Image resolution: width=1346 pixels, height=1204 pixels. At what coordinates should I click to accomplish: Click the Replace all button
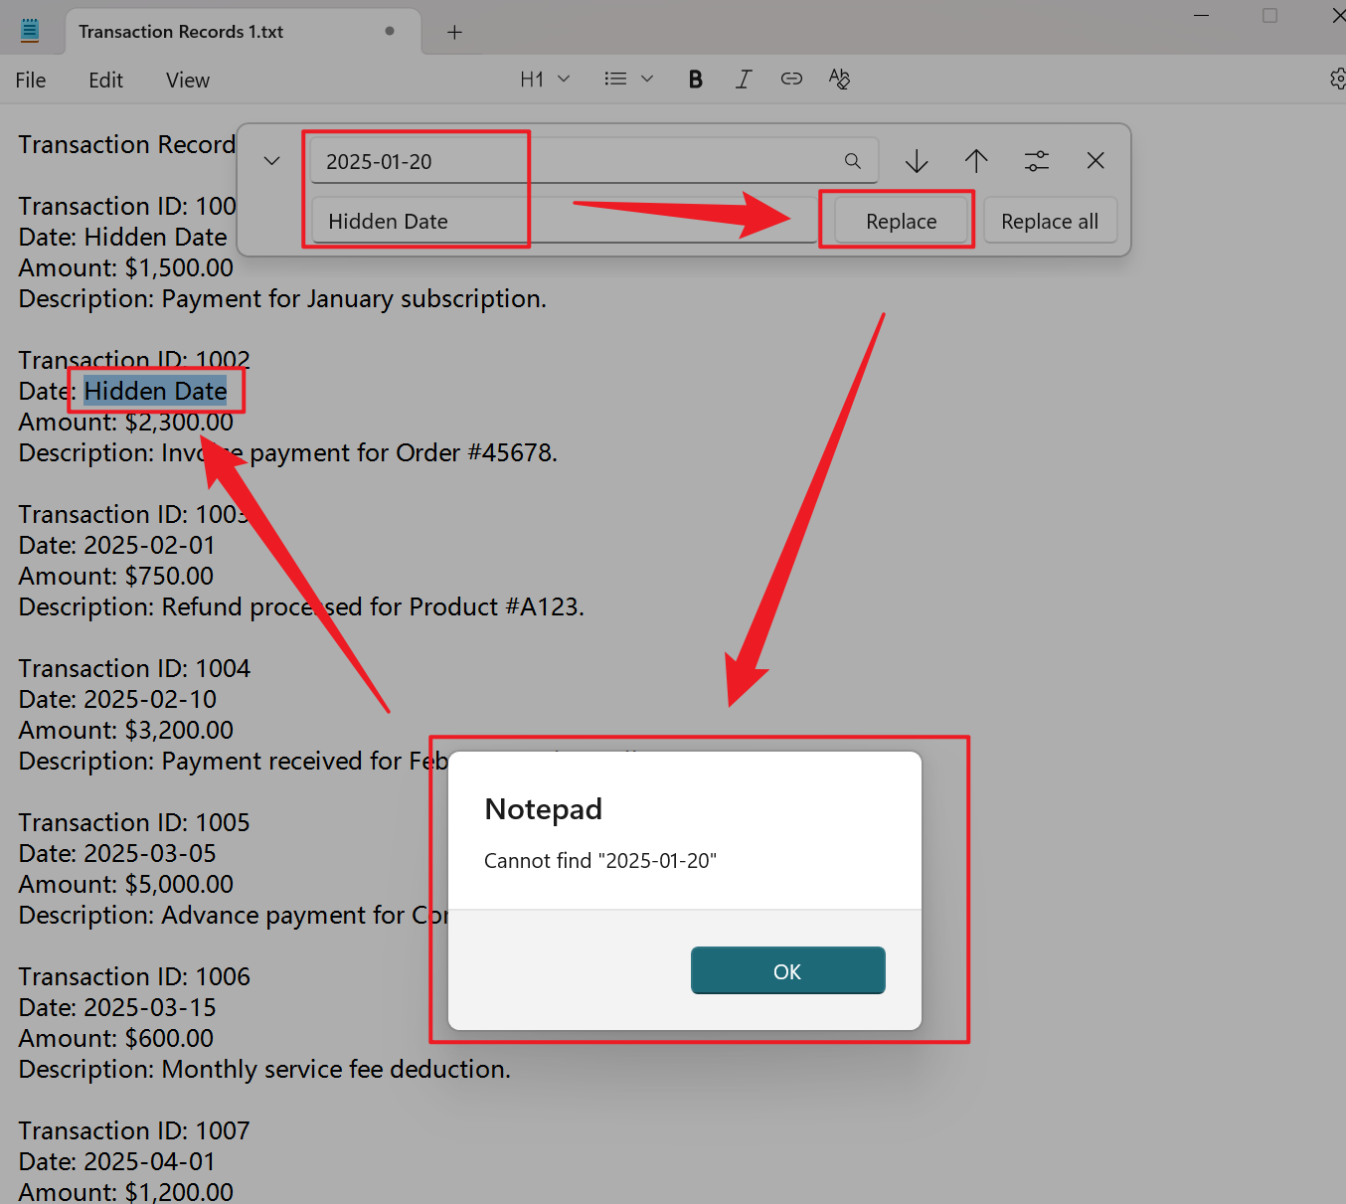click(x=1049, y=221)
